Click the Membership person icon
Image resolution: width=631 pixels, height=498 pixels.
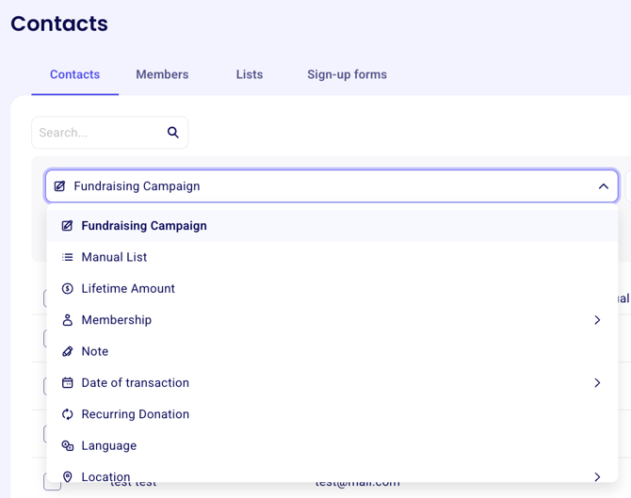[68, 320]
